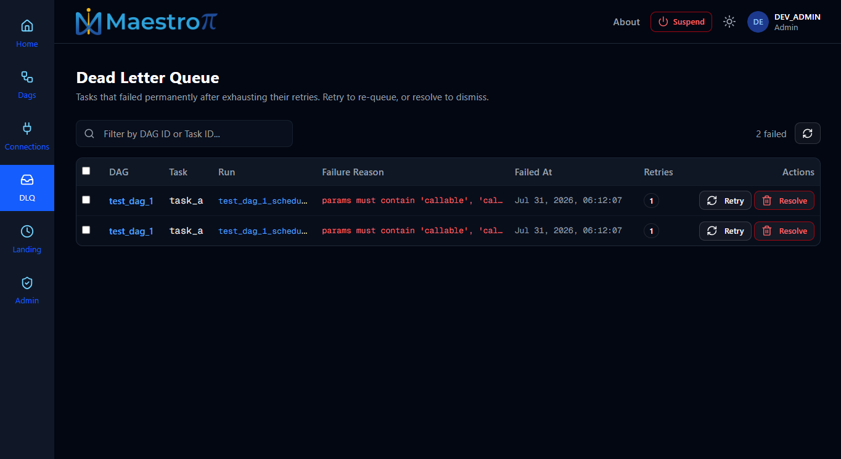Resolve the first failed task_a row
The width and height of the screenshot is (841, 459).
[x=784, y=201]
